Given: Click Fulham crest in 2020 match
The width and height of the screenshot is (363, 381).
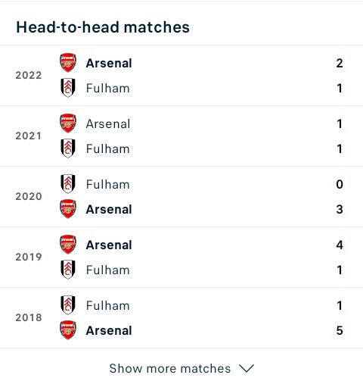Looking at the screenshot, I should tap(68, 184).
